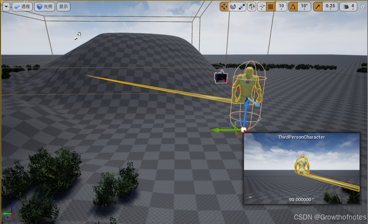Open the camera speed 4 setting
This screenshot has width=368, height=224.
tap(348, 7)
